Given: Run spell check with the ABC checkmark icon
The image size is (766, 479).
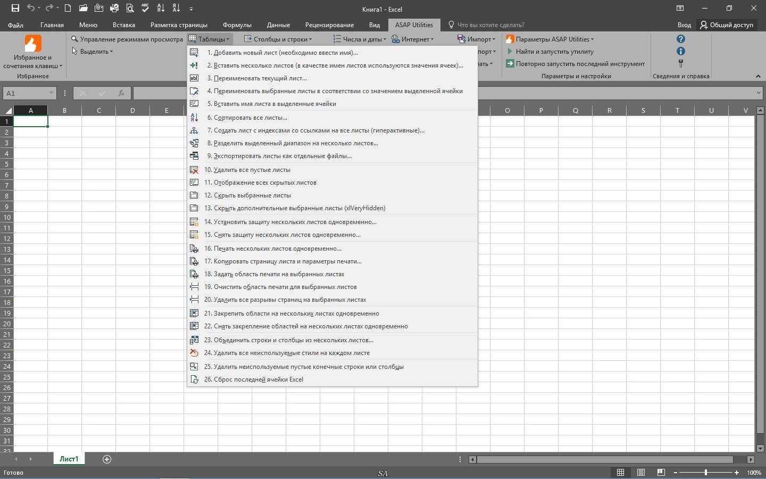Looking at the screenshot, I should (146, 9).
